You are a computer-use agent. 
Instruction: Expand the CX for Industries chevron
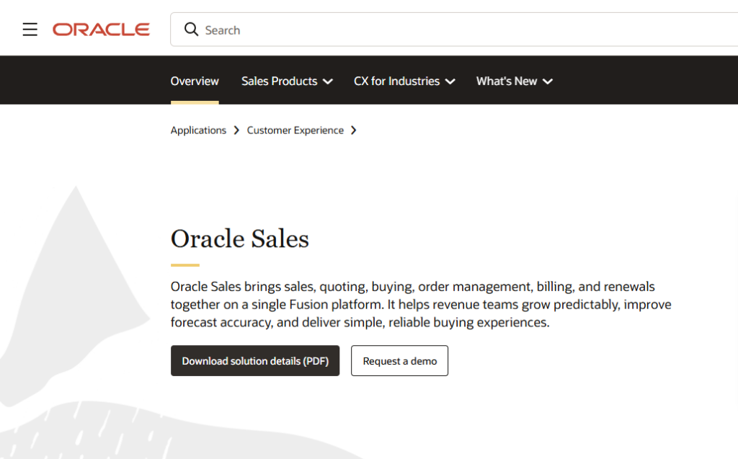tap(450, 81)
